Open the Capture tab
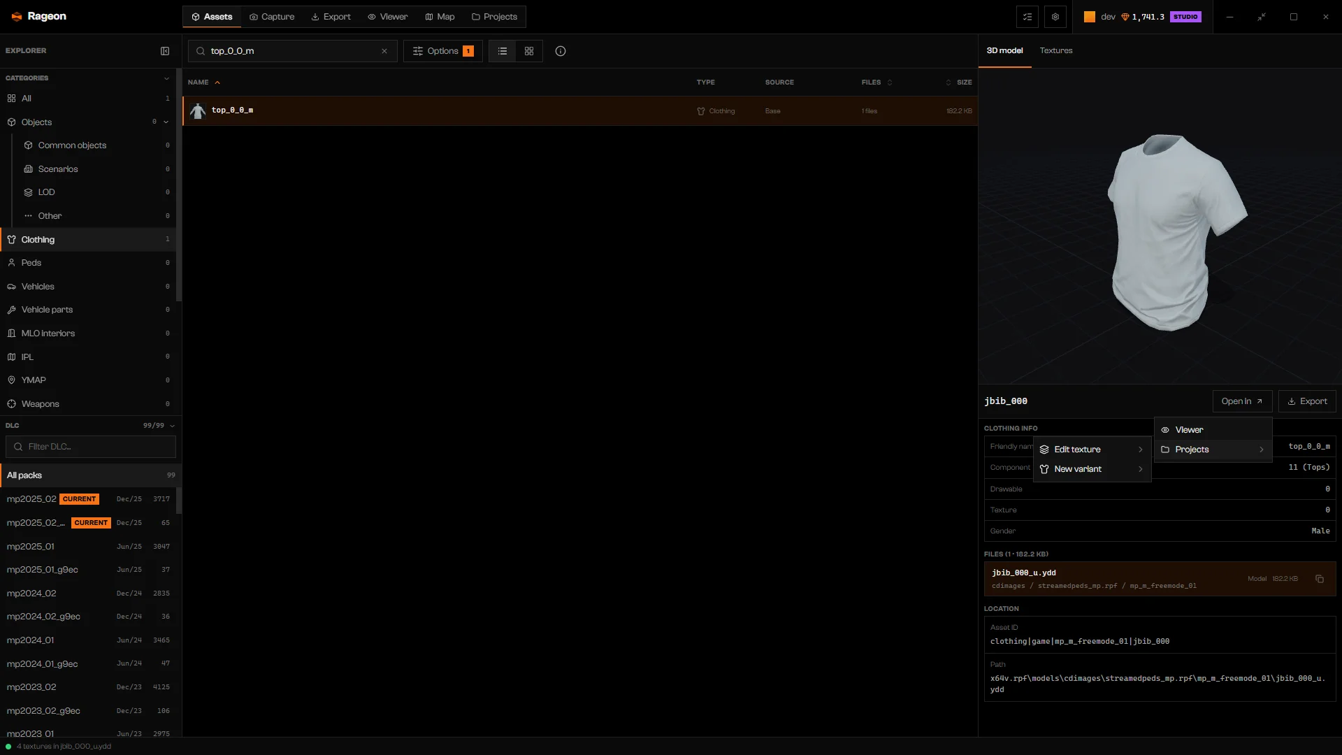Image resolution: width=1342 pixels, height=755 pixels. pos(272,17)
